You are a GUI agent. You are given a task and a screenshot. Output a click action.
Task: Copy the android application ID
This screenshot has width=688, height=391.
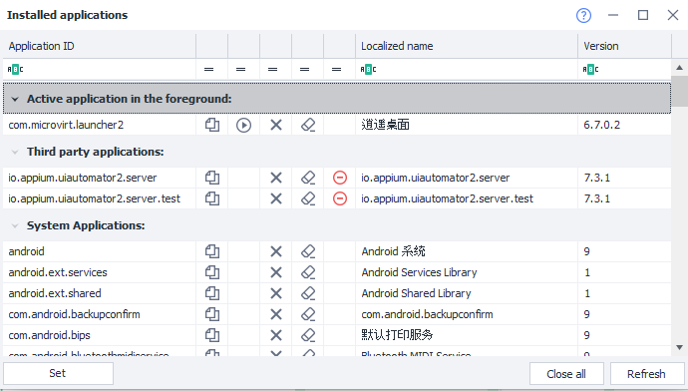tap(212, 251)
